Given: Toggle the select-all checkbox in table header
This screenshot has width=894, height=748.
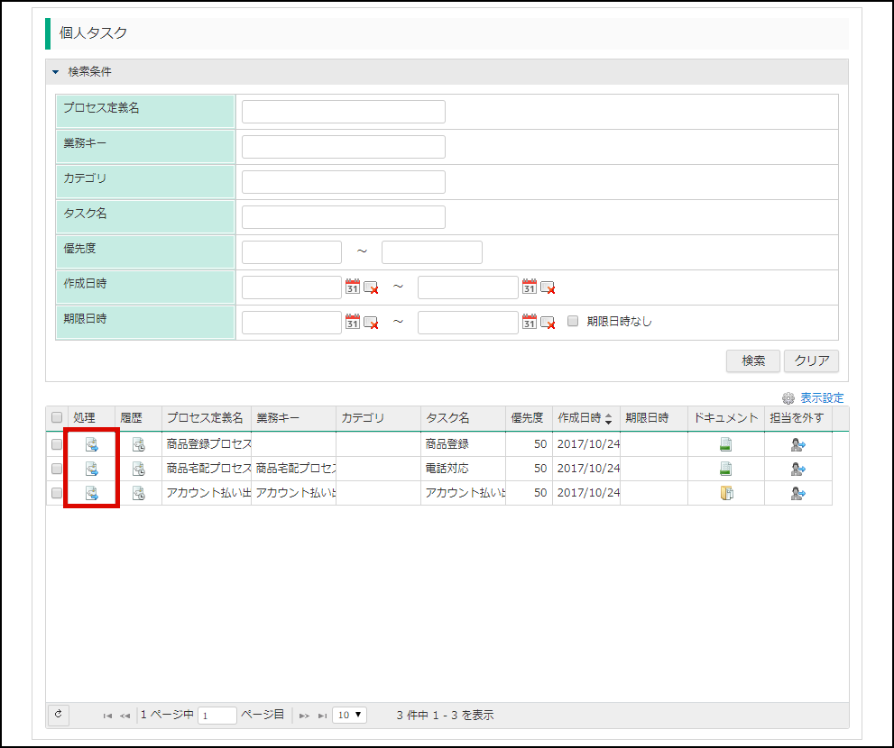Looking at the screenshot, I should [x=57, y=418].
